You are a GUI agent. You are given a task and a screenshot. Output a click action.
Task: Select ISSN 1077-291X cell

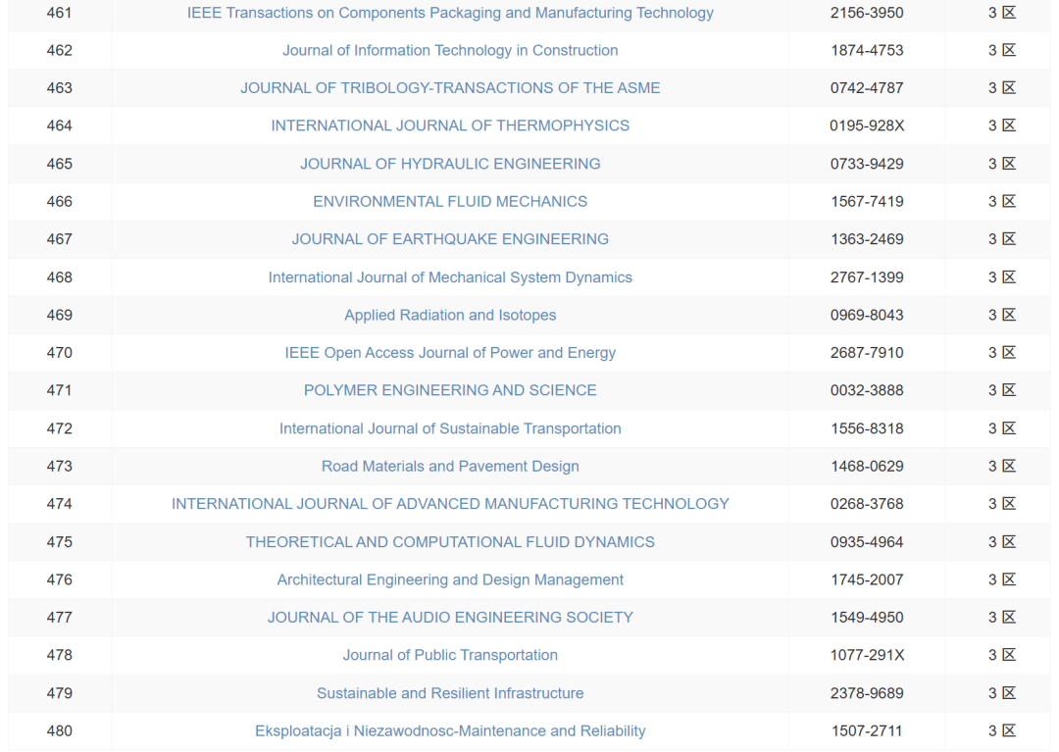coord(867,656)
